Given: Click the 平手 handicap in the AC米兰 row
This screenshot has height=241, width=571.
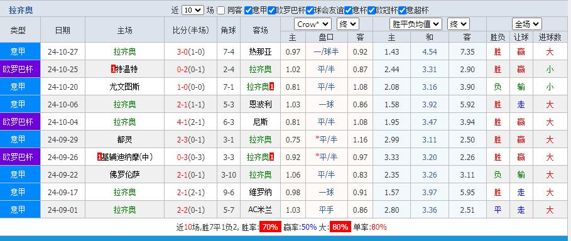Looking at the screenshot, I should [x=326, y=210].
